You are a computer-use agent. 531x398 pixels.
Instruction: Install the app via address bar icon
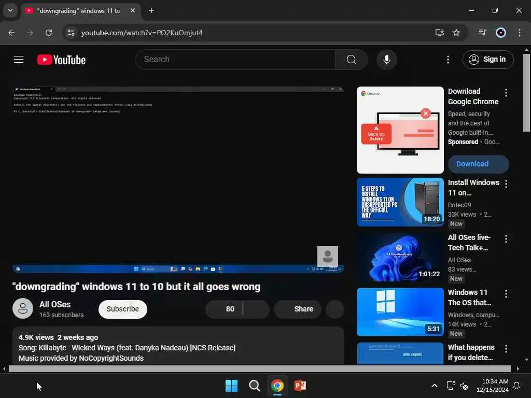[x=440, y=33]
